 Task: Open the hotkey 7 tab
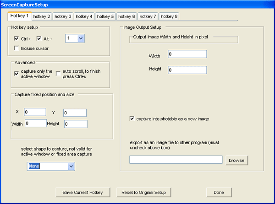[148, 16]
